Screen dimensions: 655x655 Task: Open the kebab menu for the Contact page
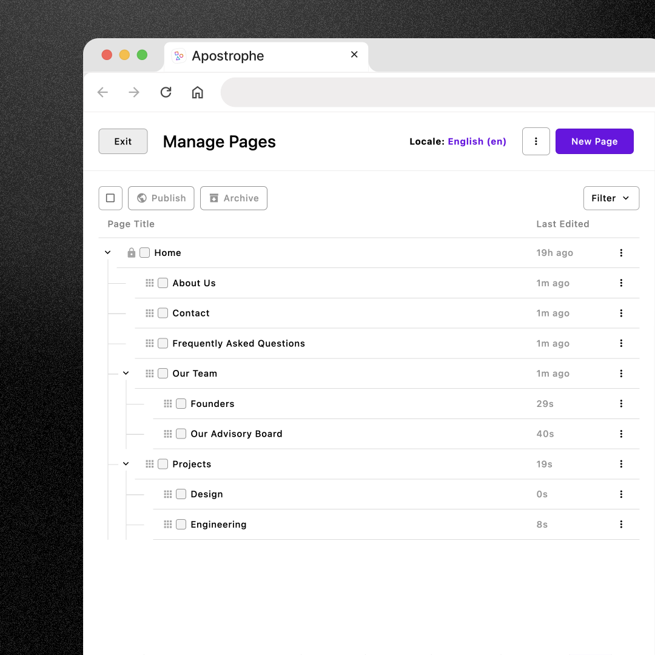(621, 313)
